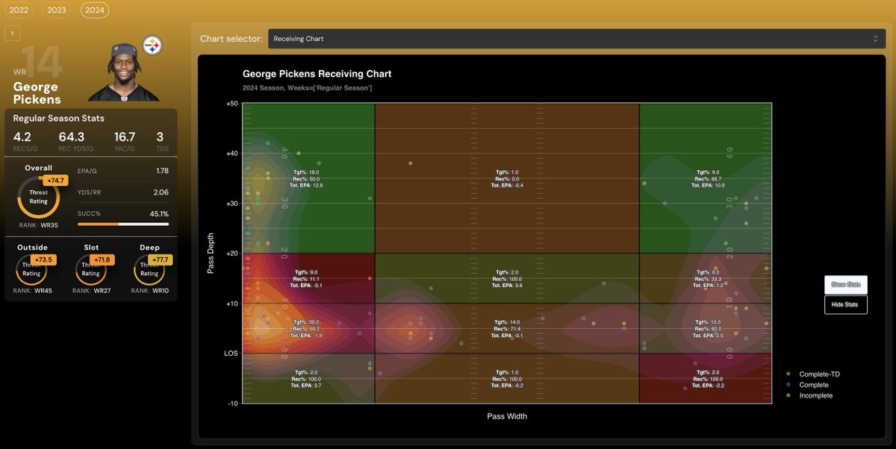Screen dimensions: 896x449
Task: Select the 2023 season tab
Action: (56, 10)
